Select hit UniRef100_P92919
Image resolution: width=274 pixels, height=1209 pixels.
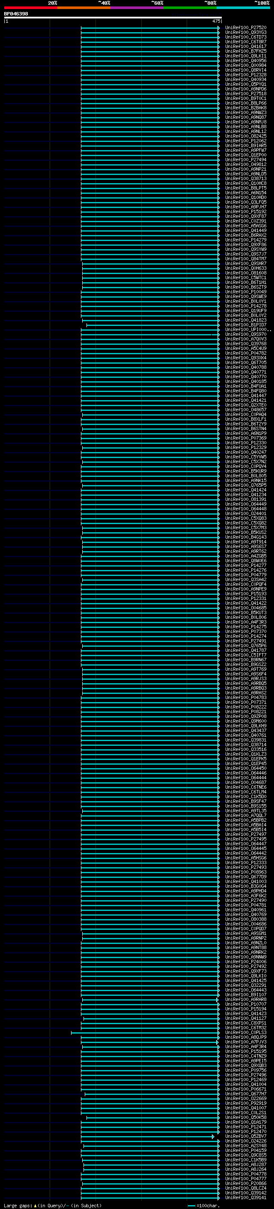[245, 1103]
